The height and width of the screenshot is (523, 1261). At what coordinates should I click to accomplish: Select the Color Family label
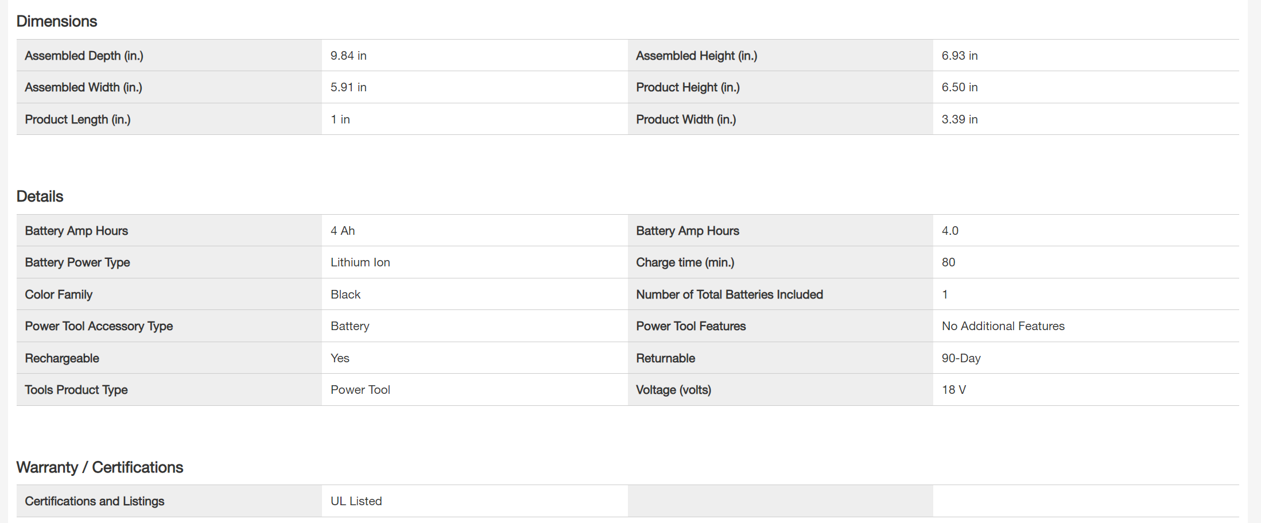coord(59,295)
